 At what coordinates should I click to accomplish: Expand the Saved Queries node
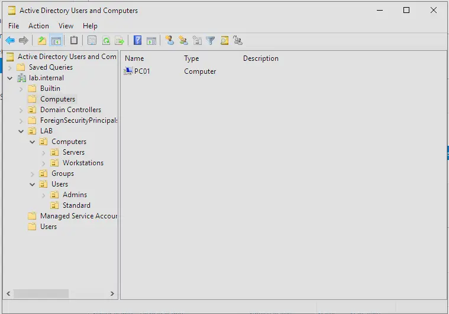(9, 67)
